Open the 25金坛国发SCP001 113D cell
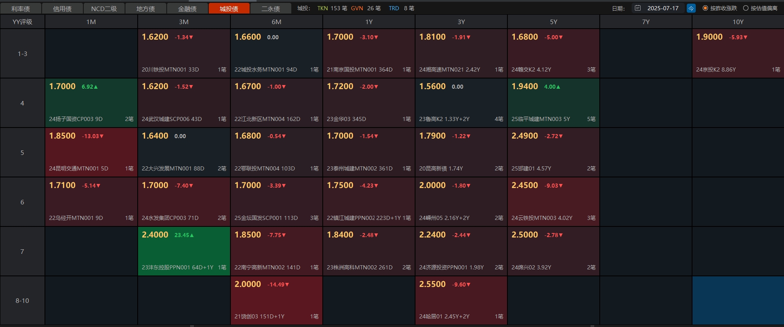Image resolution: width=784 pixels, height=327 pixels. click(277, 202)
